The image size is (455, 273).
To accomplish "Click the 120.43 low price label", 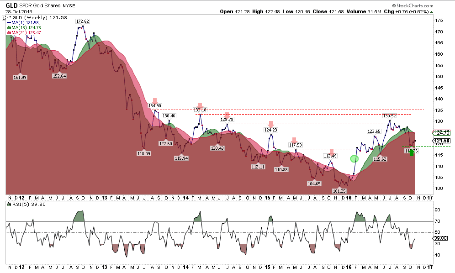I will (x=217, y=148).
